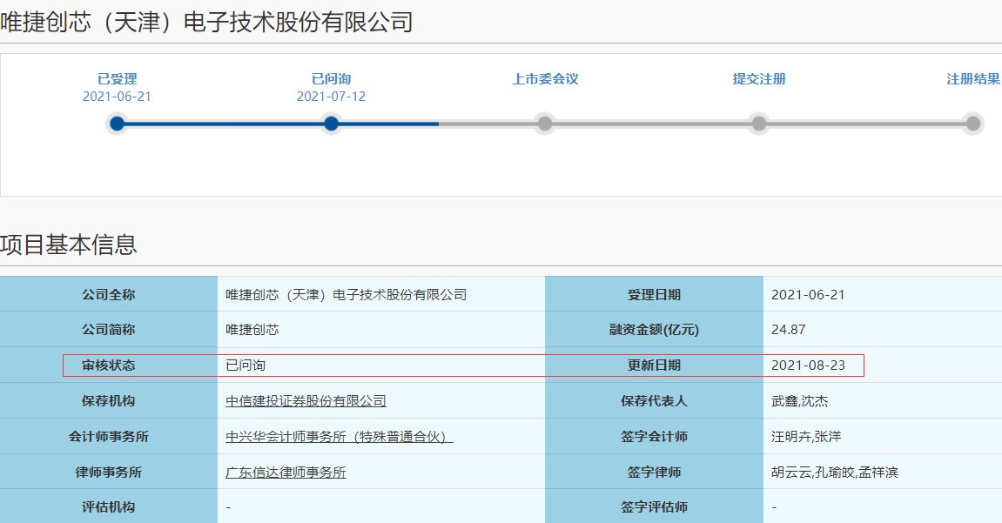Click the sponsor representatives 武鑫,沈杰
The image size is (1002, 523).
pos(799,401)
